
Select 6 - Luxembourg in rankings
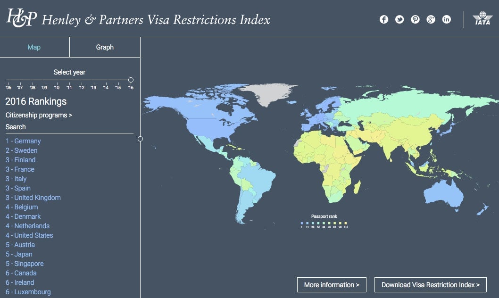(28, 292)
